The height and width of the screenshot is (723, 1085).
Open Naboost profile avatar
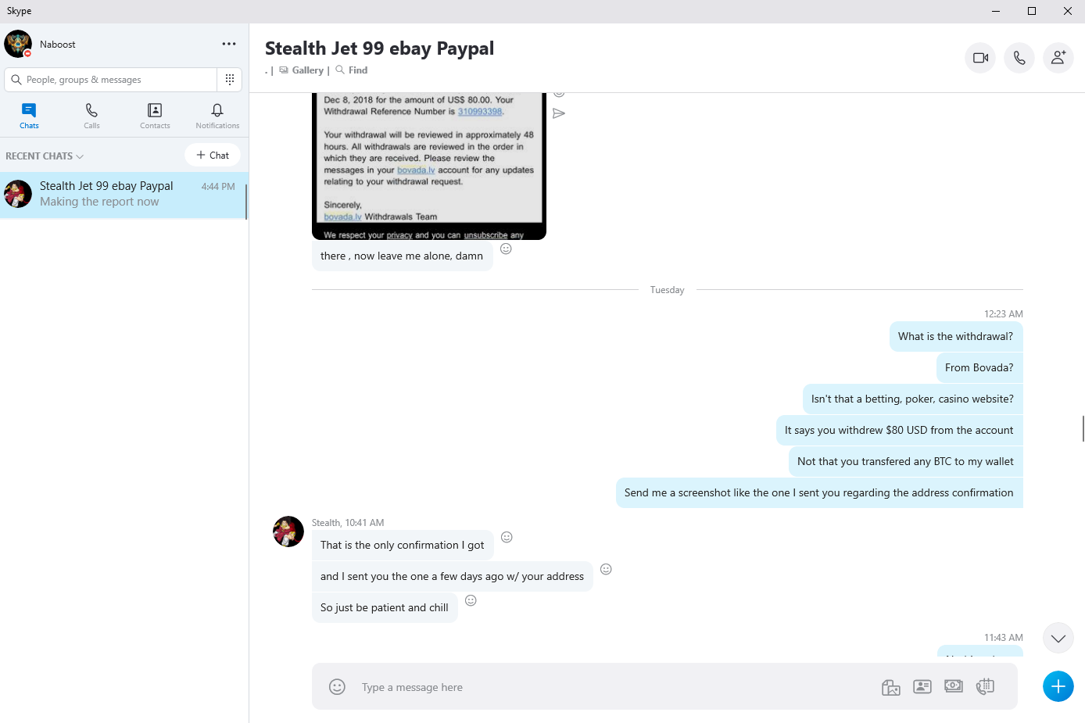18,44
